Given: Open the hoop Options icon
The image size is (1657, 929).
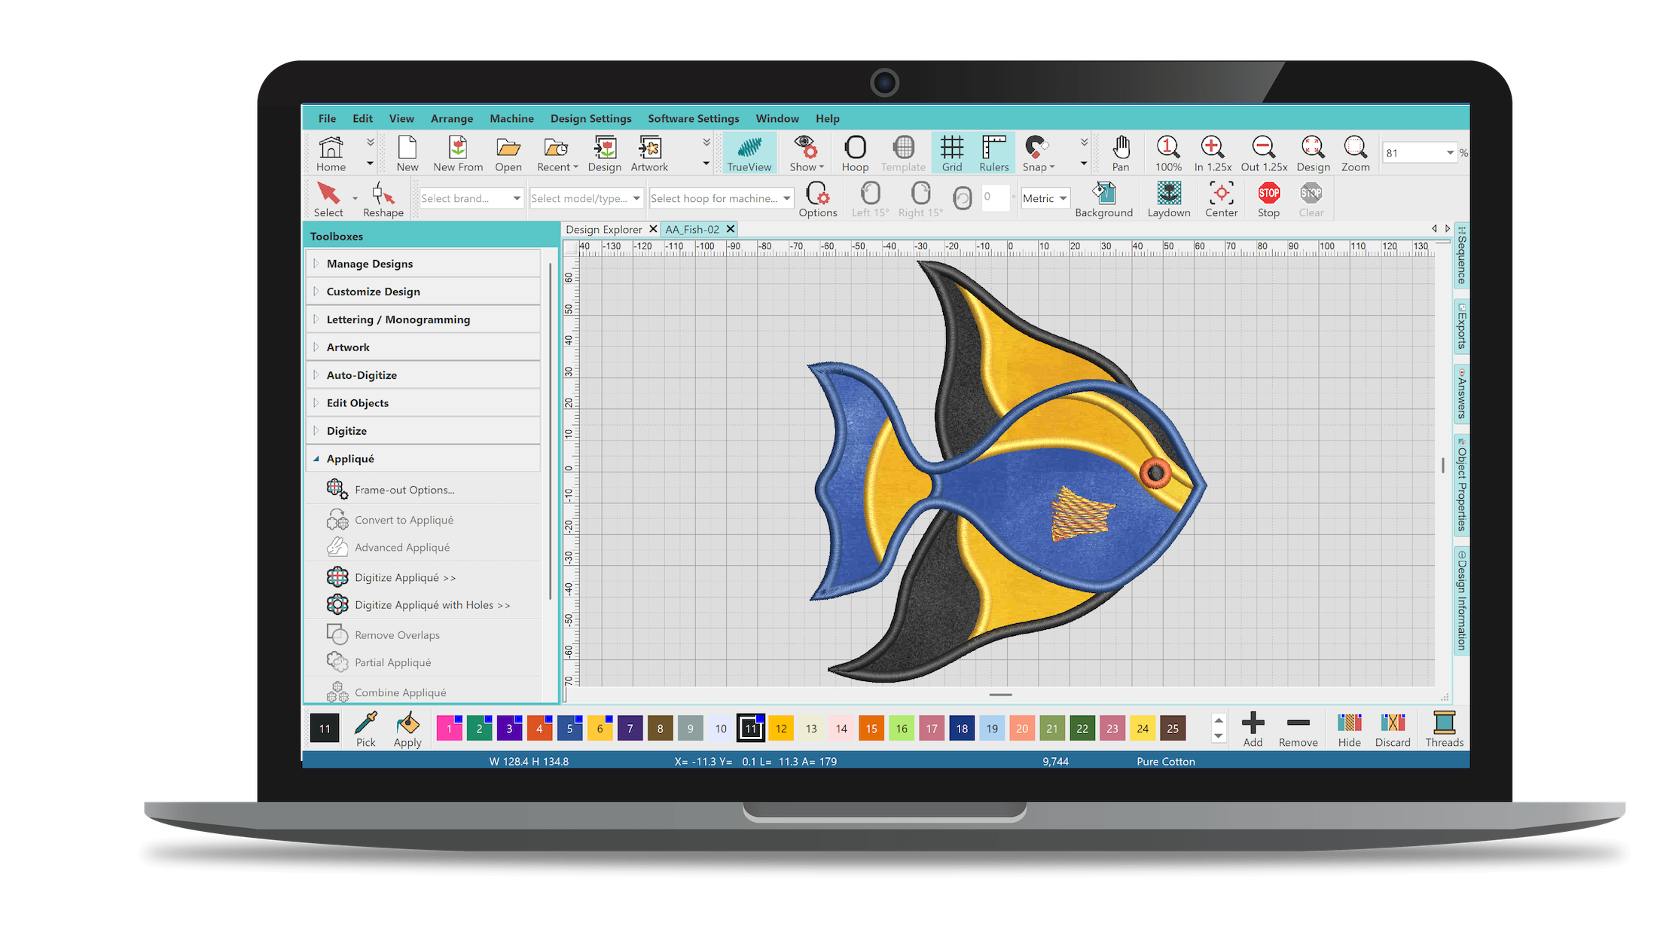Looking at the screenshot, I should [818, 200].
